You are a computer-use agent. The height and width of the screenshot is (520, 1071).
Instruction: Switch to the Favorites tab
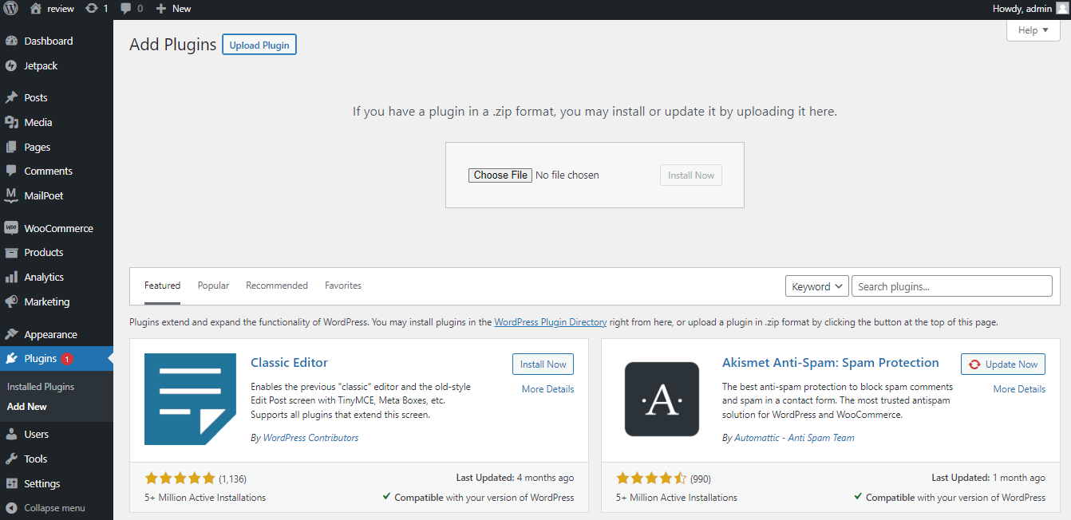(x=343, y=286)
